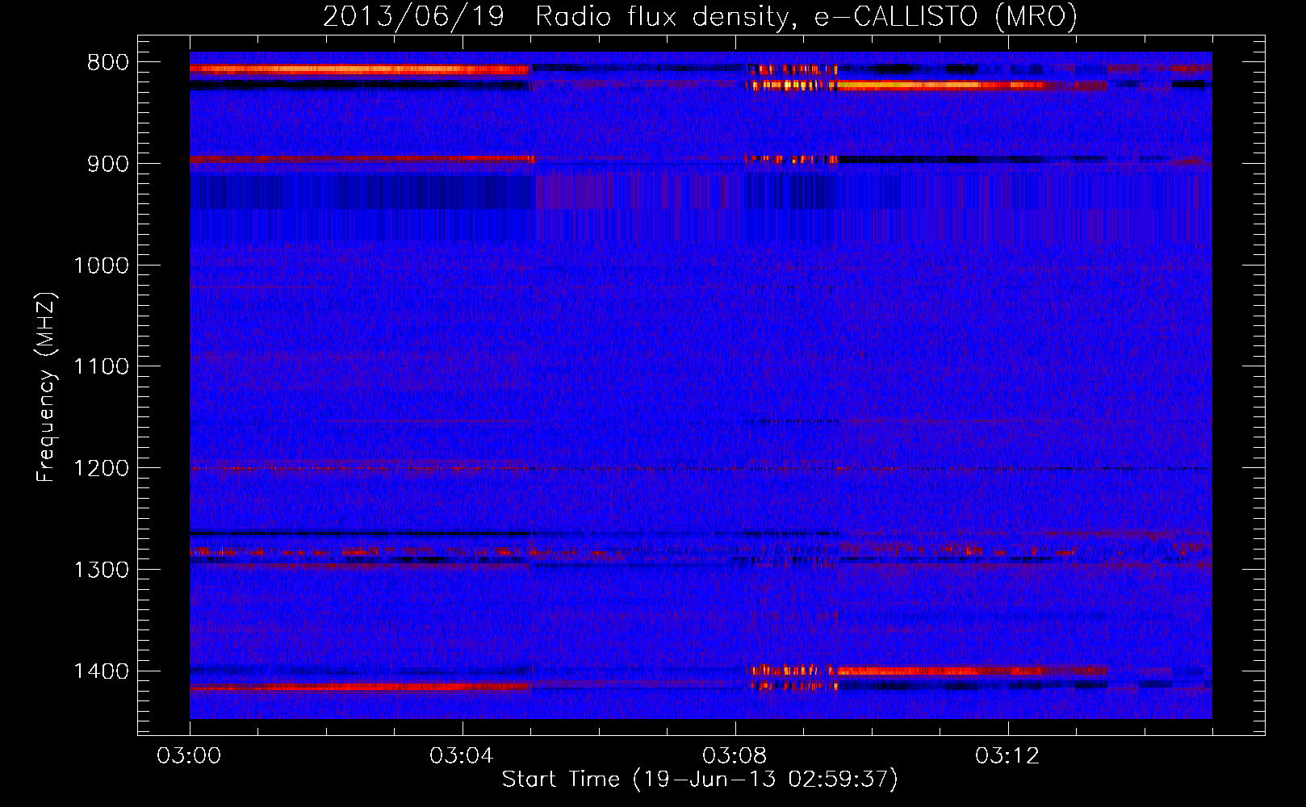The image size is (1306, 807).
Task: Click the 1200 frequency tick label
Action: click(x=101, y=469)
